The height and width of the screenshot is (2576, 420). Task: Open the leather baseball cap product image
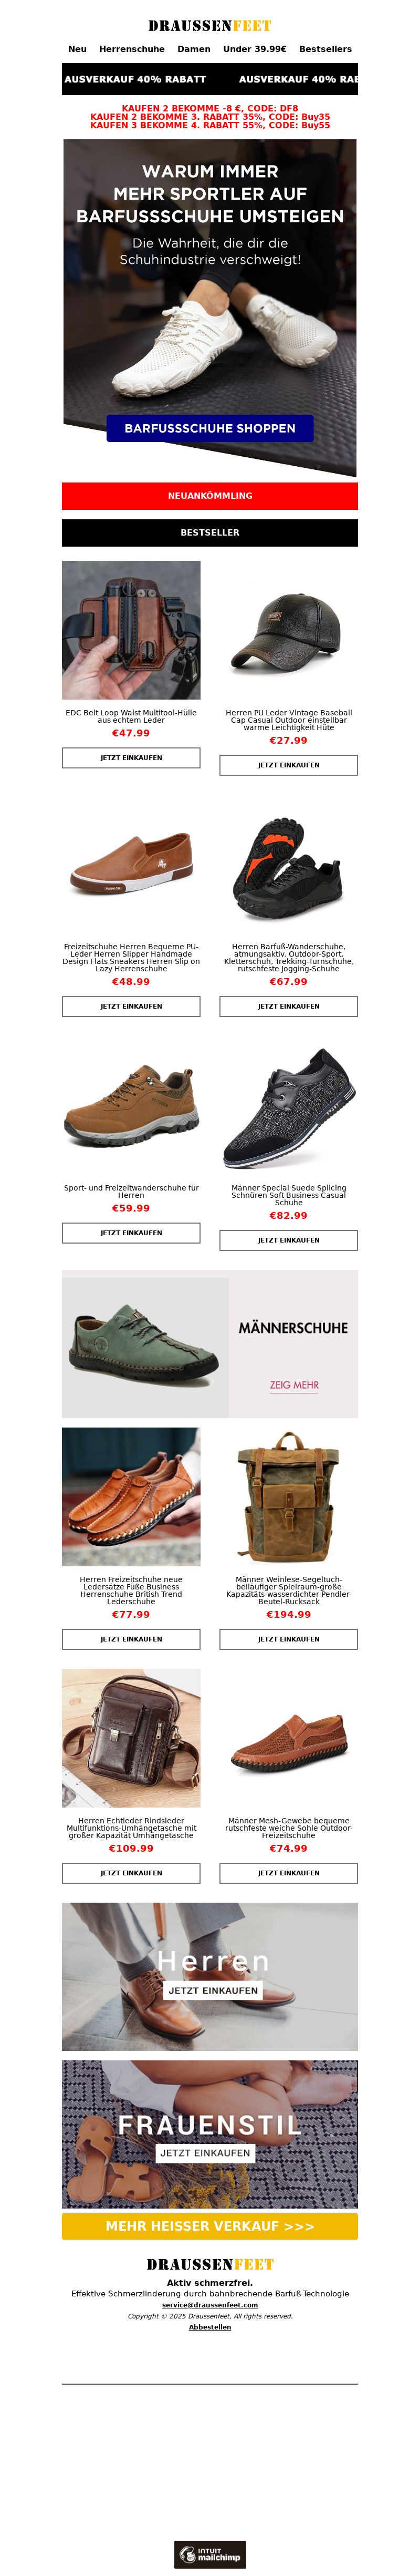pyautogui.click(x=289, y=630)
